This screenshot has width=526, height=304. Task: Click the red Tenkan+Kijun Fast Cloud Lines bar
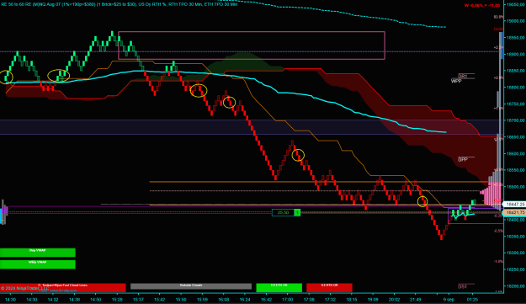point(63,287)
